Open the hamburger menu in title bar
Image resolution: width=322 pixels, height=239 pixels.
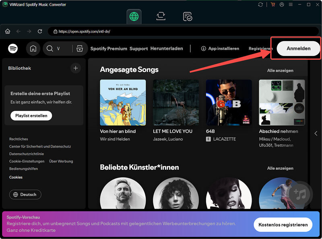291,4
